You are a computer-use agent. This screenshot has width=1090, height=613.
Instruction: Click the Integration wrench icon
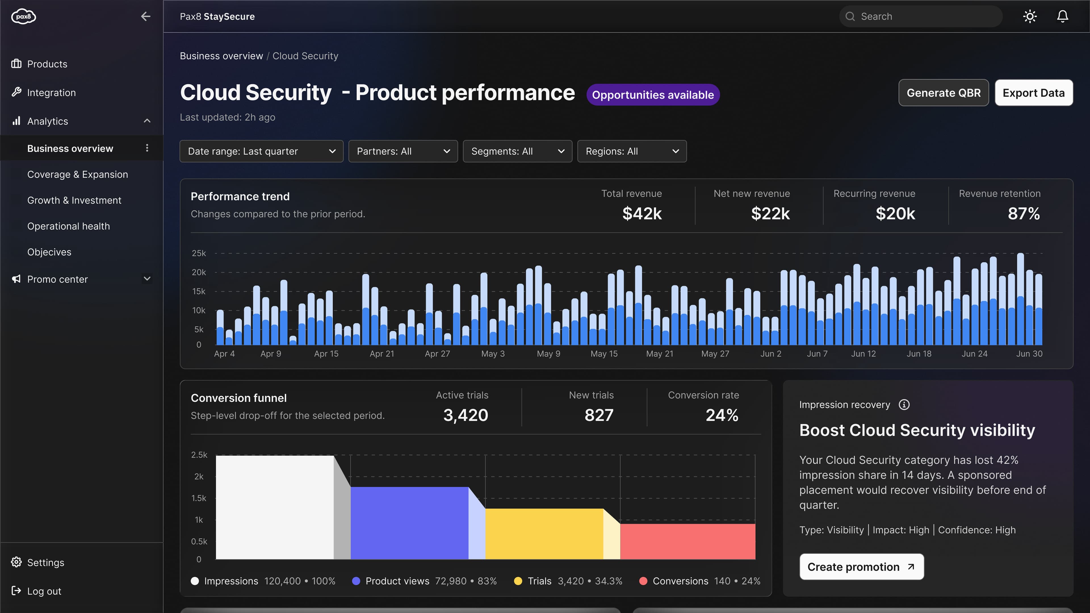[16, 92]
